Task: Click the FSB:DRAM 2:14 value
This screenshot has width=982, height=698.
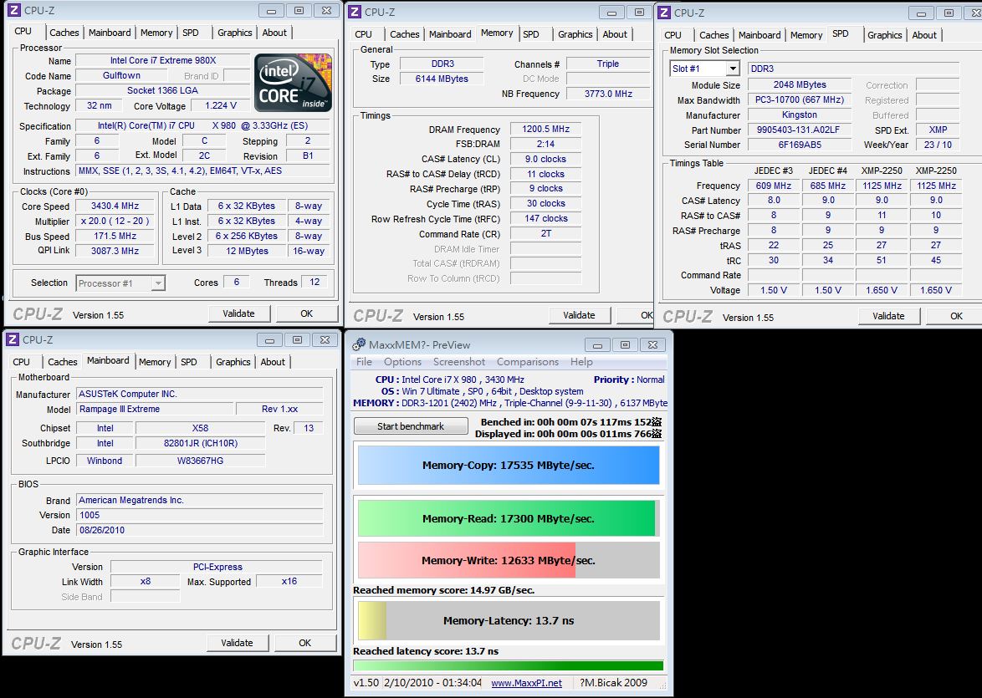Action: tap(545, 144)
